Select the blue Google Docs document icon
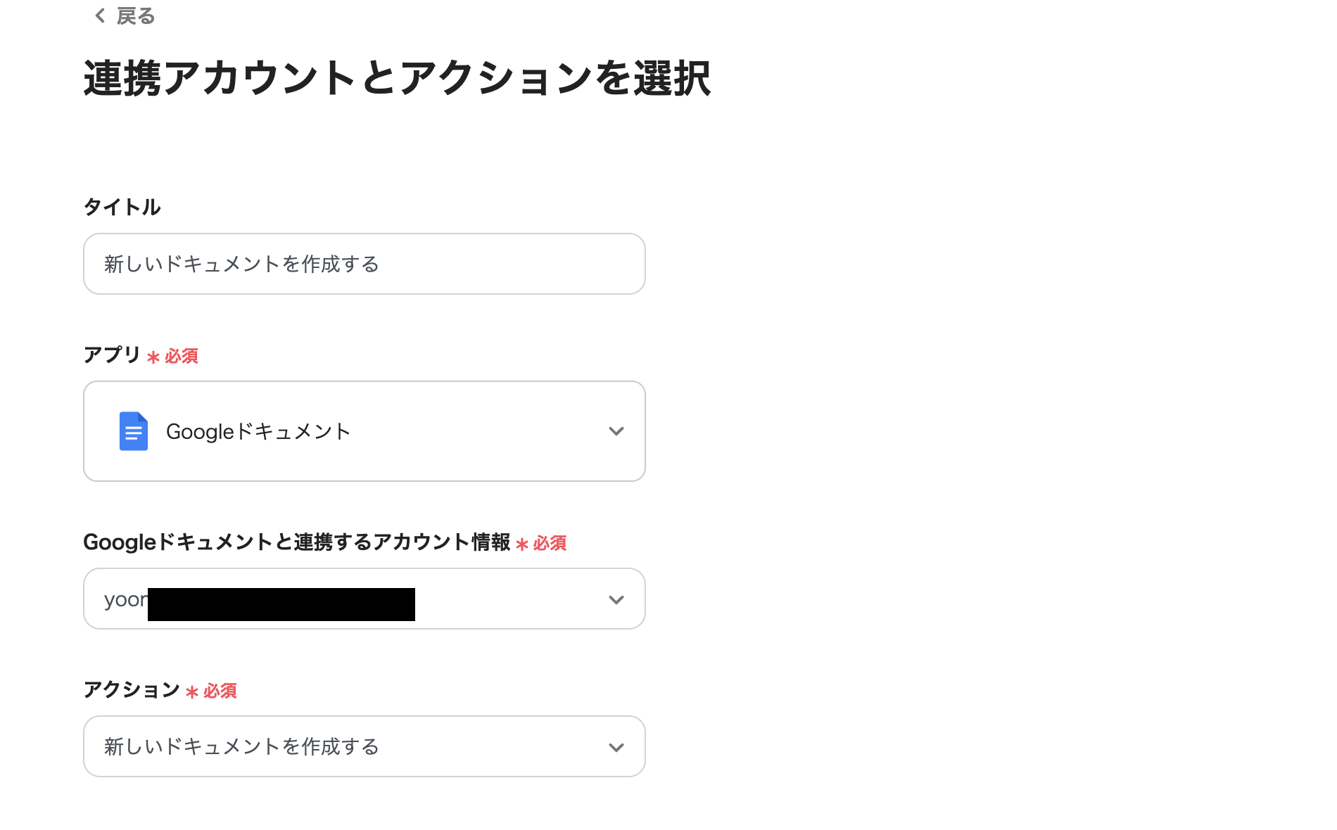Screen dimensions: 1337x830 [133, 431]
